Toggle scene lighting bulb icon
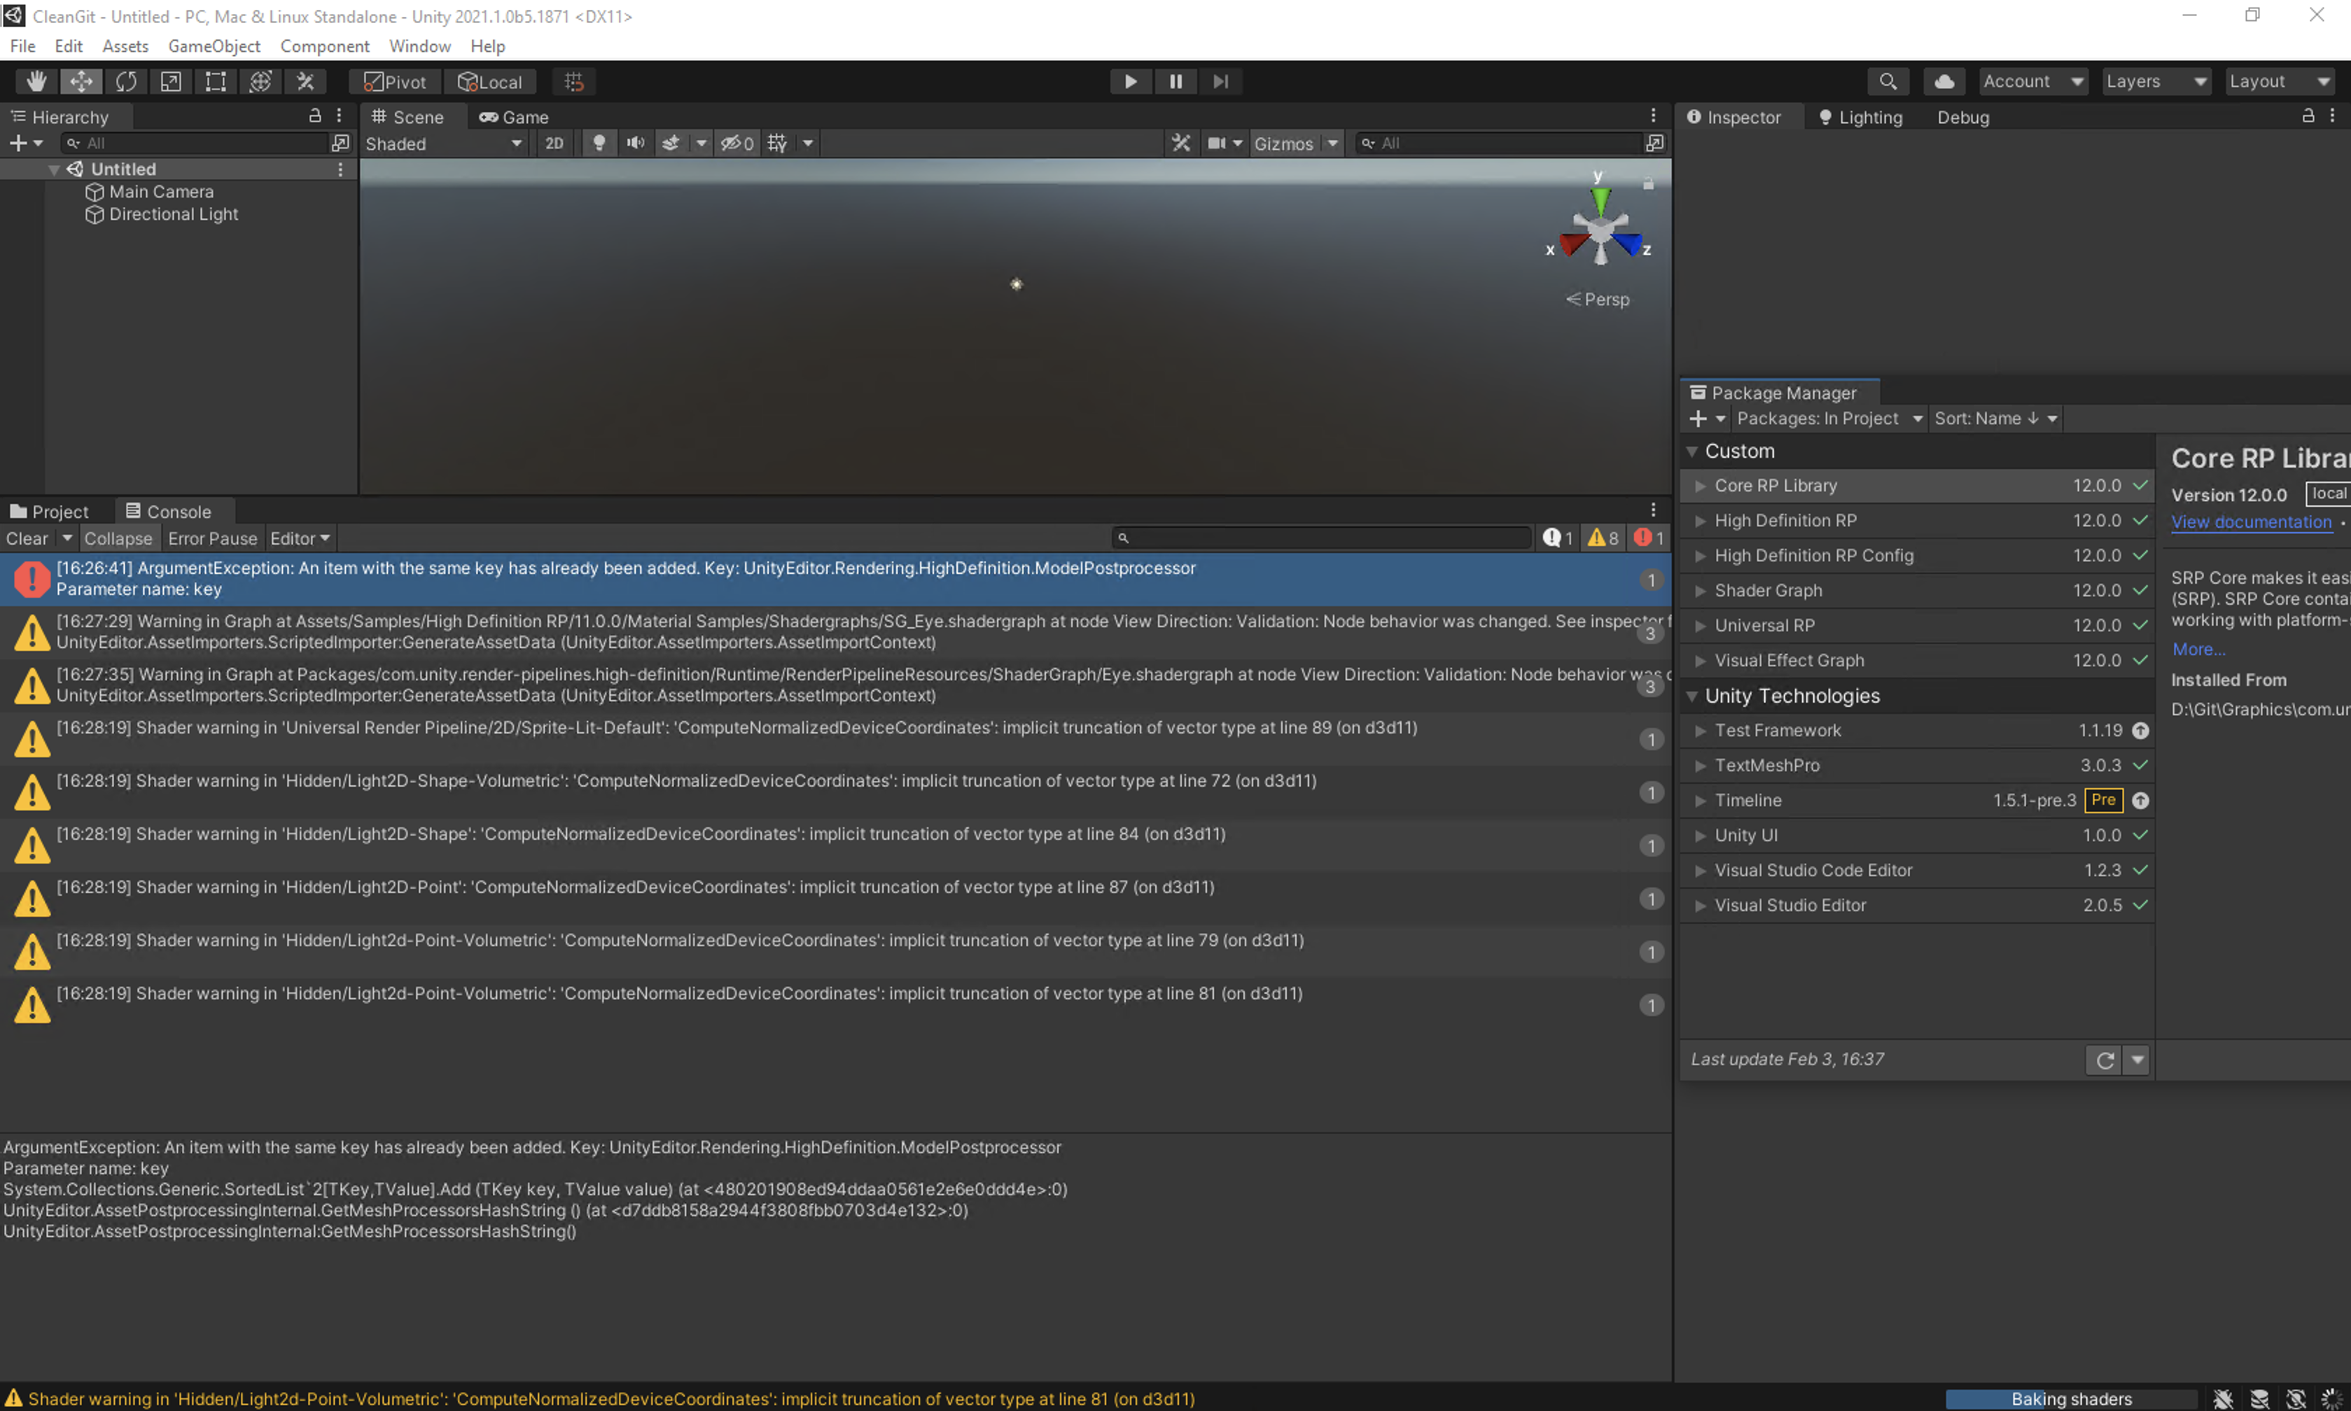 coord(599,143)
